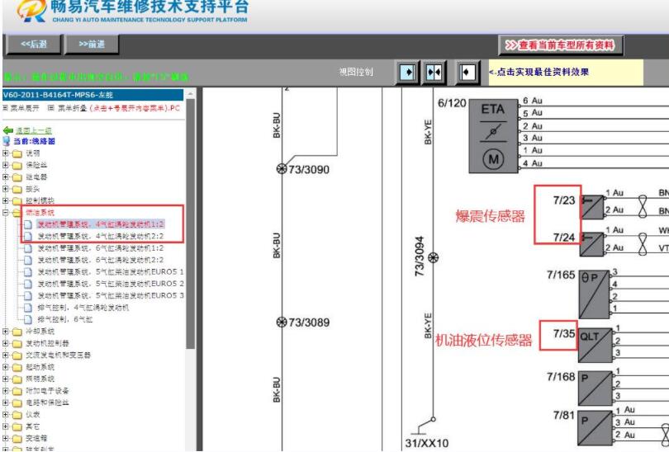Click the left panel scroll-up arrow
This screenshot has height=452, width=669.
(x=190, y=93)
